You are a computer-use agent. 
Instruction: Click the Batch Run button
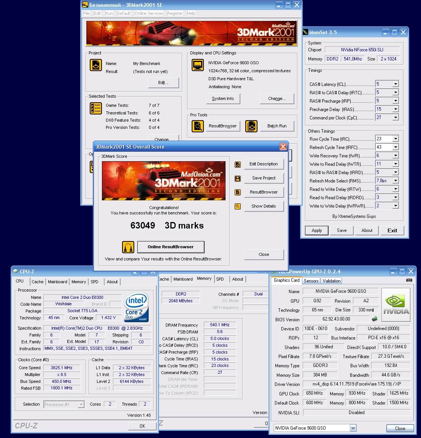point(277,126)
